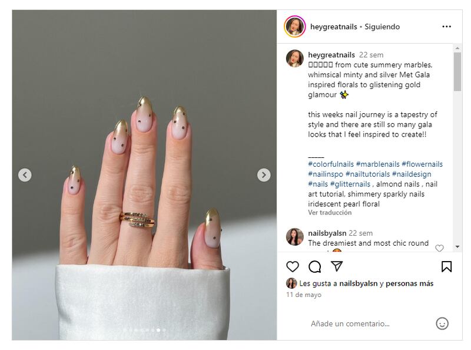
Task: Like the post with the heart icon
Action: [x=293, y=266]
